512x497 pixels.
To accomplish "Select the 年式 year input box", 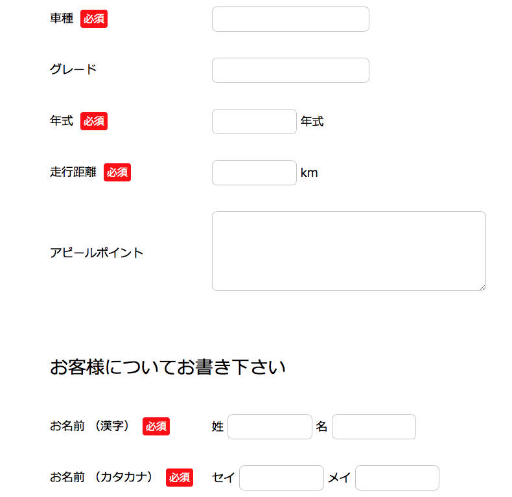I will tap(254, 121).
